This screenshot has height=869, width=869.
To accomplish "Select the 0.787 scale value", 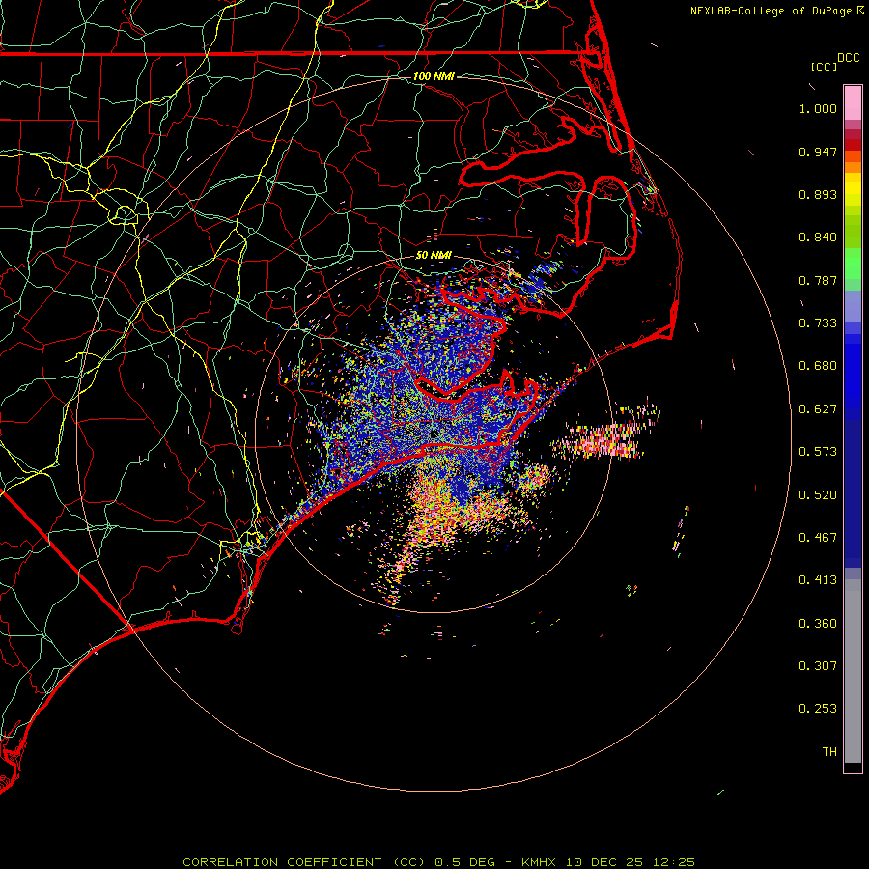I will (818, 280).
